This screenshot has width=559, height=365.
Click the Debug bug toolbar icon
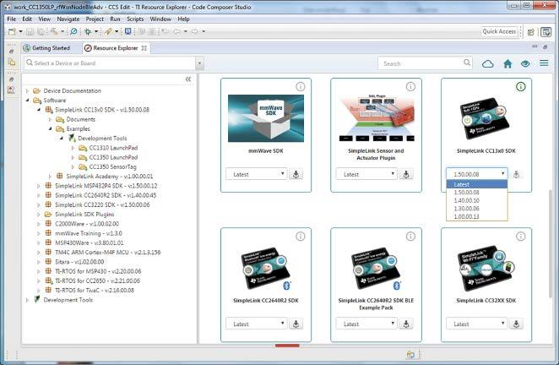(x=87, y=32)
